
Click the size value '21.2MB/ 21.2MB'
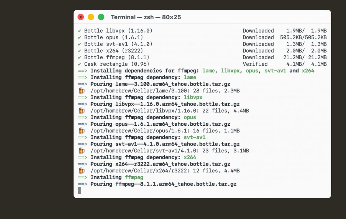click(305, 57)
